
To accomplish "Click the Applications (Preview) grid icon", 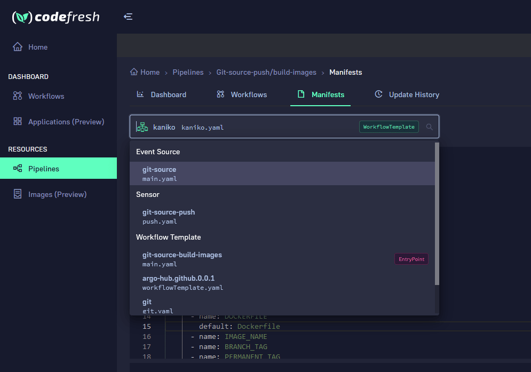I will click(18, 122).
